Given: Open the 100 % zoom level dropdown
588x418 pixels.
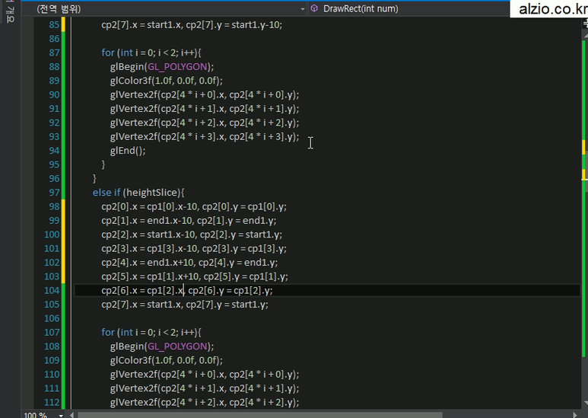Looking at the screenshot, I should 43,415.
